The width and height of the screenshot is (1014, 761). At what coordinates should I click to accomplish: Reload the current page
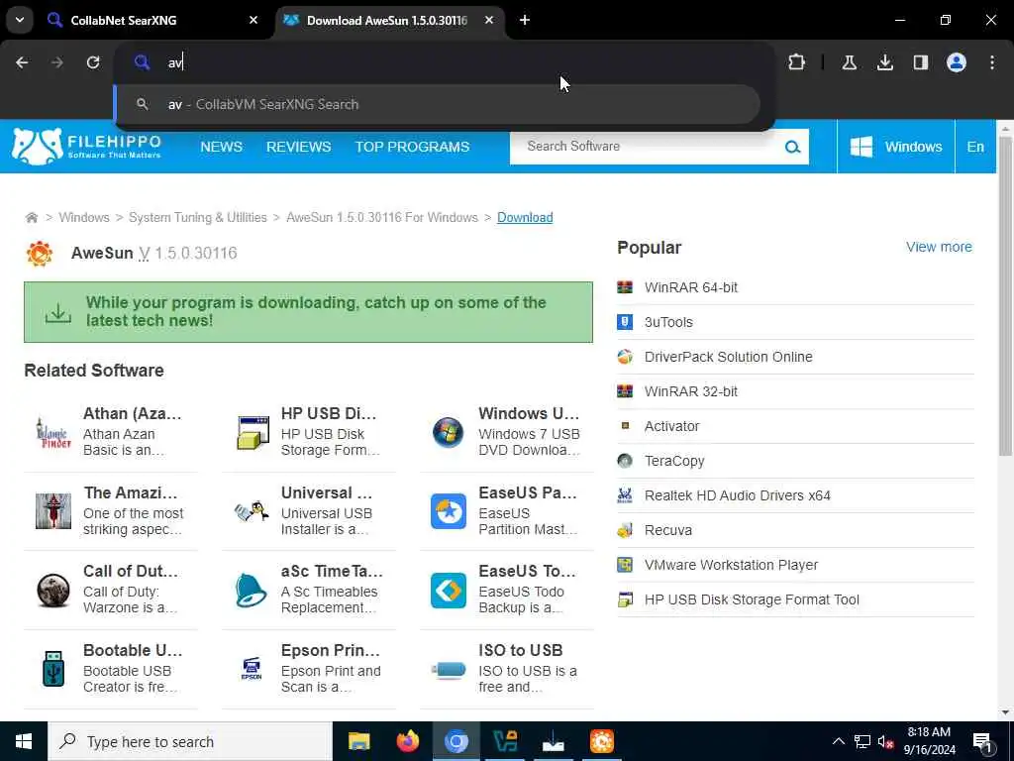point(93,62)
